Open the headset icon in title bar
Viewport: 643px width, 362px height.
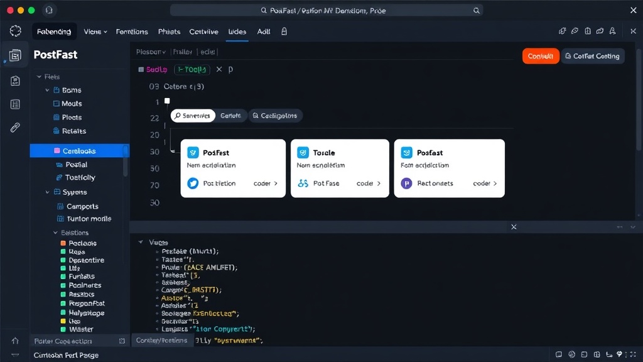tap(49, 10)
